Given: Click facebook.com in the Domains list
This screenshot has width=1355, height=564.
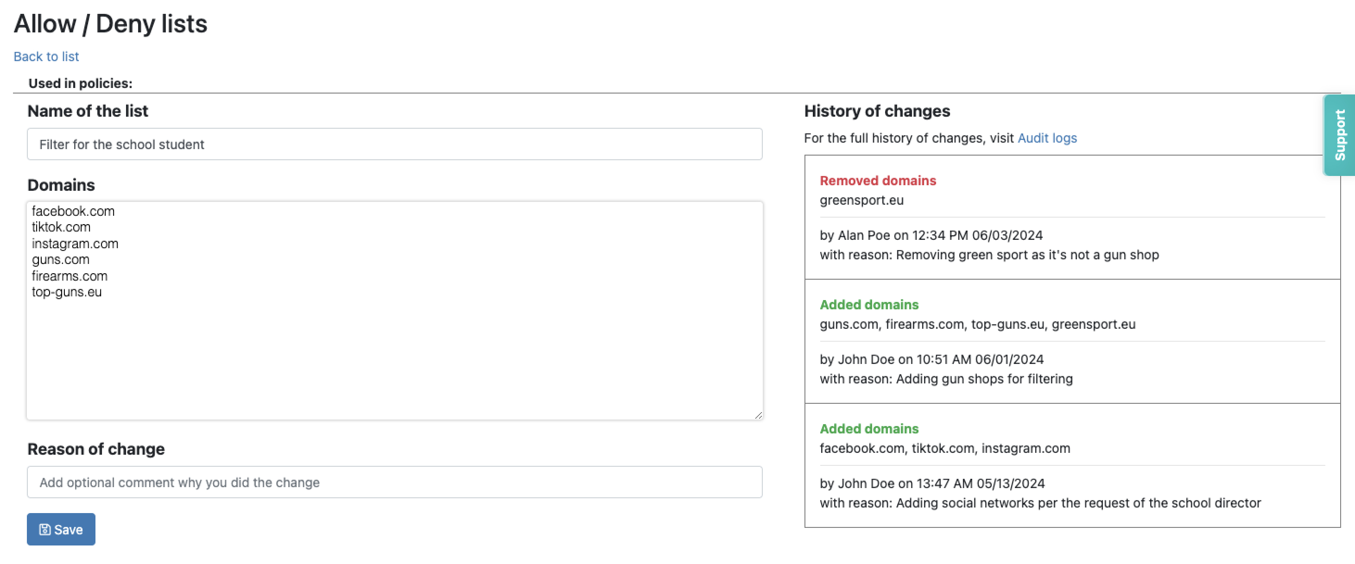Looking at the screenshot, I should pyautogui.click(x=73, y=211).
